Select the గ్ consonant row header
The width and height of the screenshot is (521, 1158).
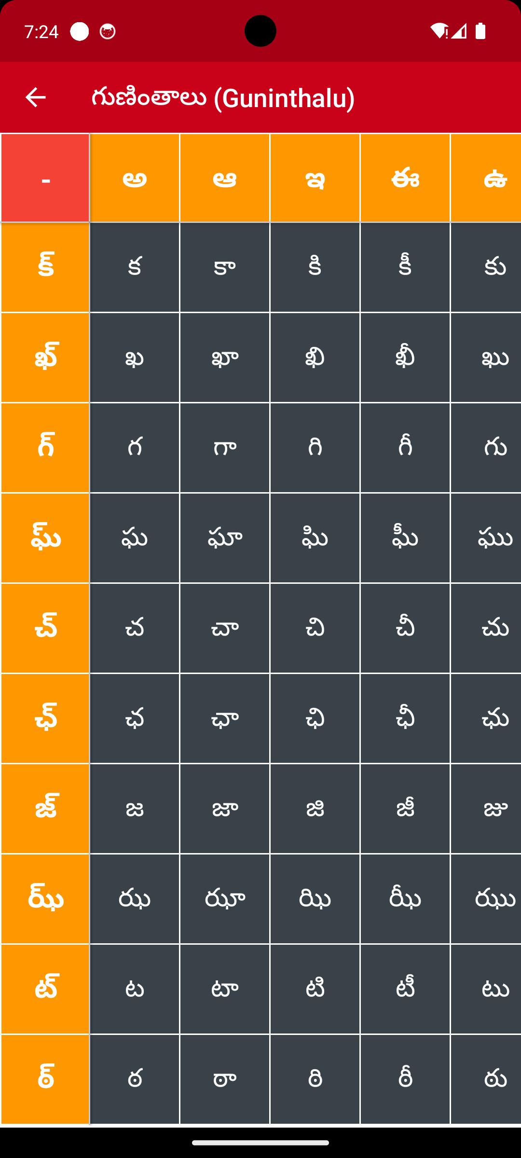coord(45,448)
